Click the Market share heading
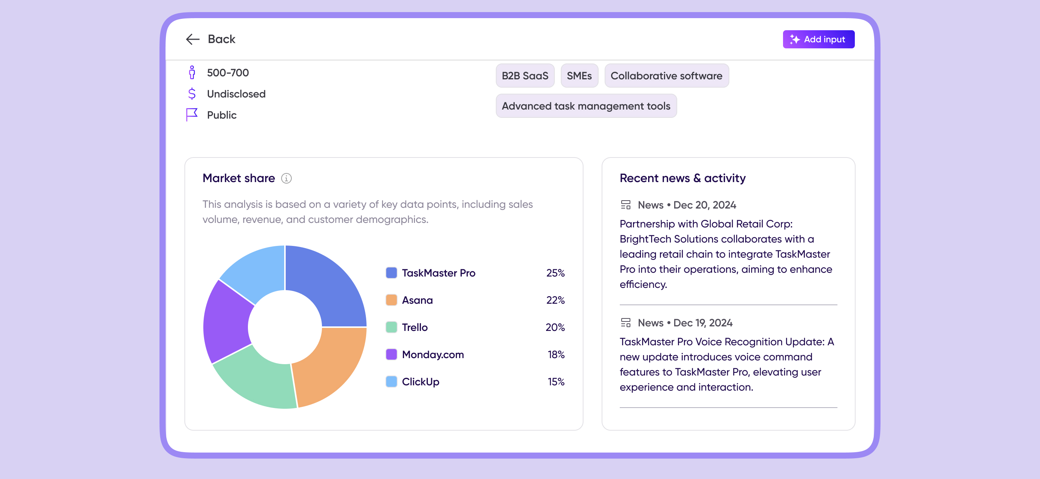1040x479 pixels. pyautogui.click(x=238, y=178)
